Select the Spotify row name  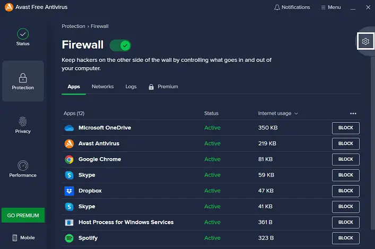point(88,238)
